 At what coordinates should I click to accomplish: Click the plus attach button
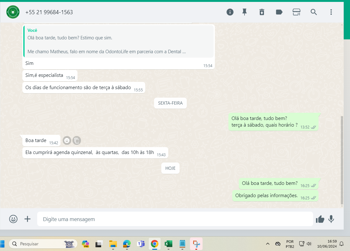pyautogui.click(x=27, y=219)
